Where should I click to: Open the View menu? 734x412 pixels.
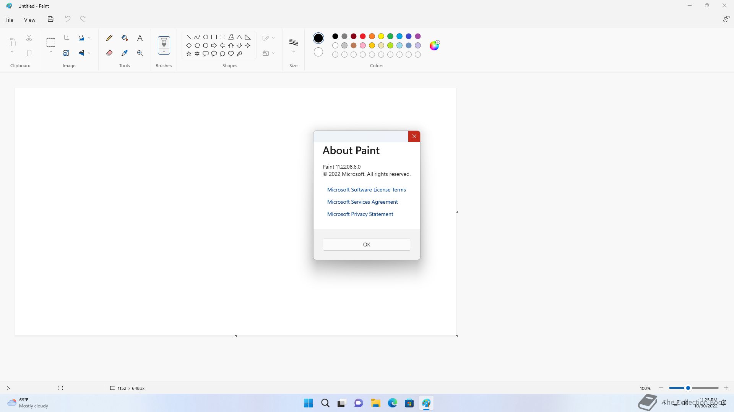(x=29, y=20)
